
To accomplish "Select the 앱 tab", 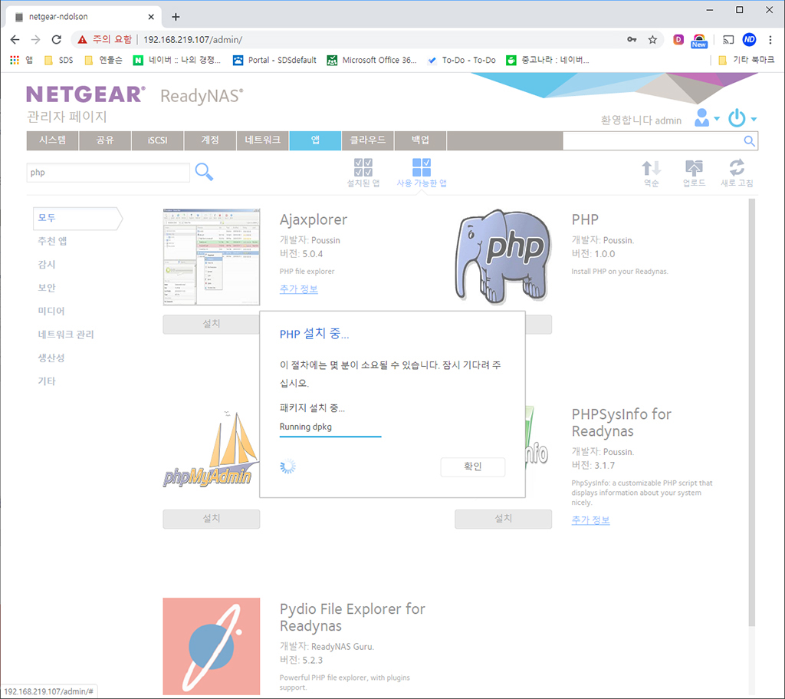I will tap(315, 140).
